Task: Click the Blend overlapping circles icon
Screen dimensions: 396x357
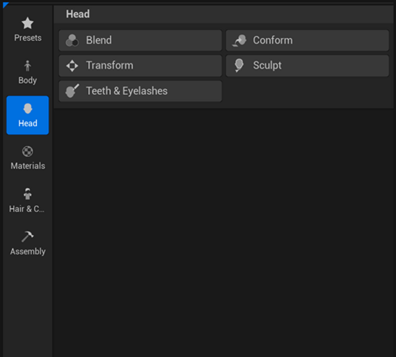Action: tap(72, 40)
